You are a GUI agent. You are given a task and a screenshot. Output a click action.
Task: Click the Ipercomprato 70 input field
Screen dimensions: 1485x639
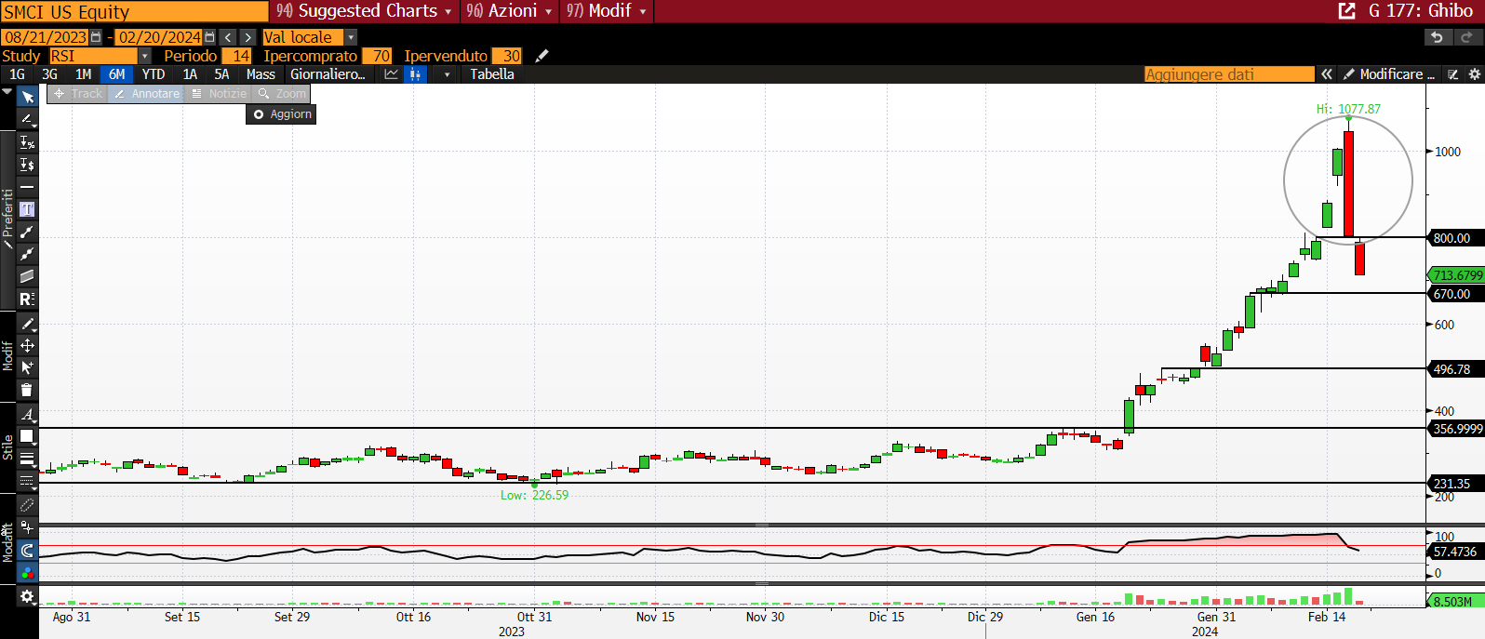[x=377, y=56]
